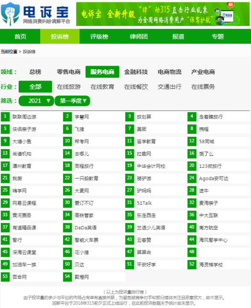251x308 pixels.
Task: Select 报道 in the navigation bar
Action: 178,36
